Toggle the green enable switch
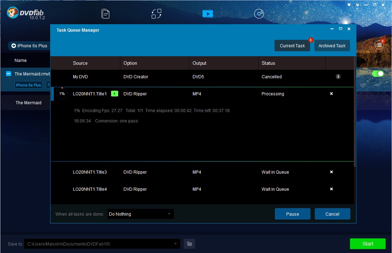This screenshot has width=392, height=253. coord(378,74)
